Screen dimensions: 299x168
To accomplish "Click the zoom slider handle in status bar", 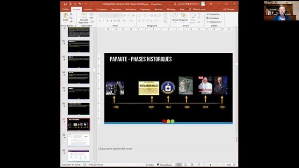I will coord(211,165).
